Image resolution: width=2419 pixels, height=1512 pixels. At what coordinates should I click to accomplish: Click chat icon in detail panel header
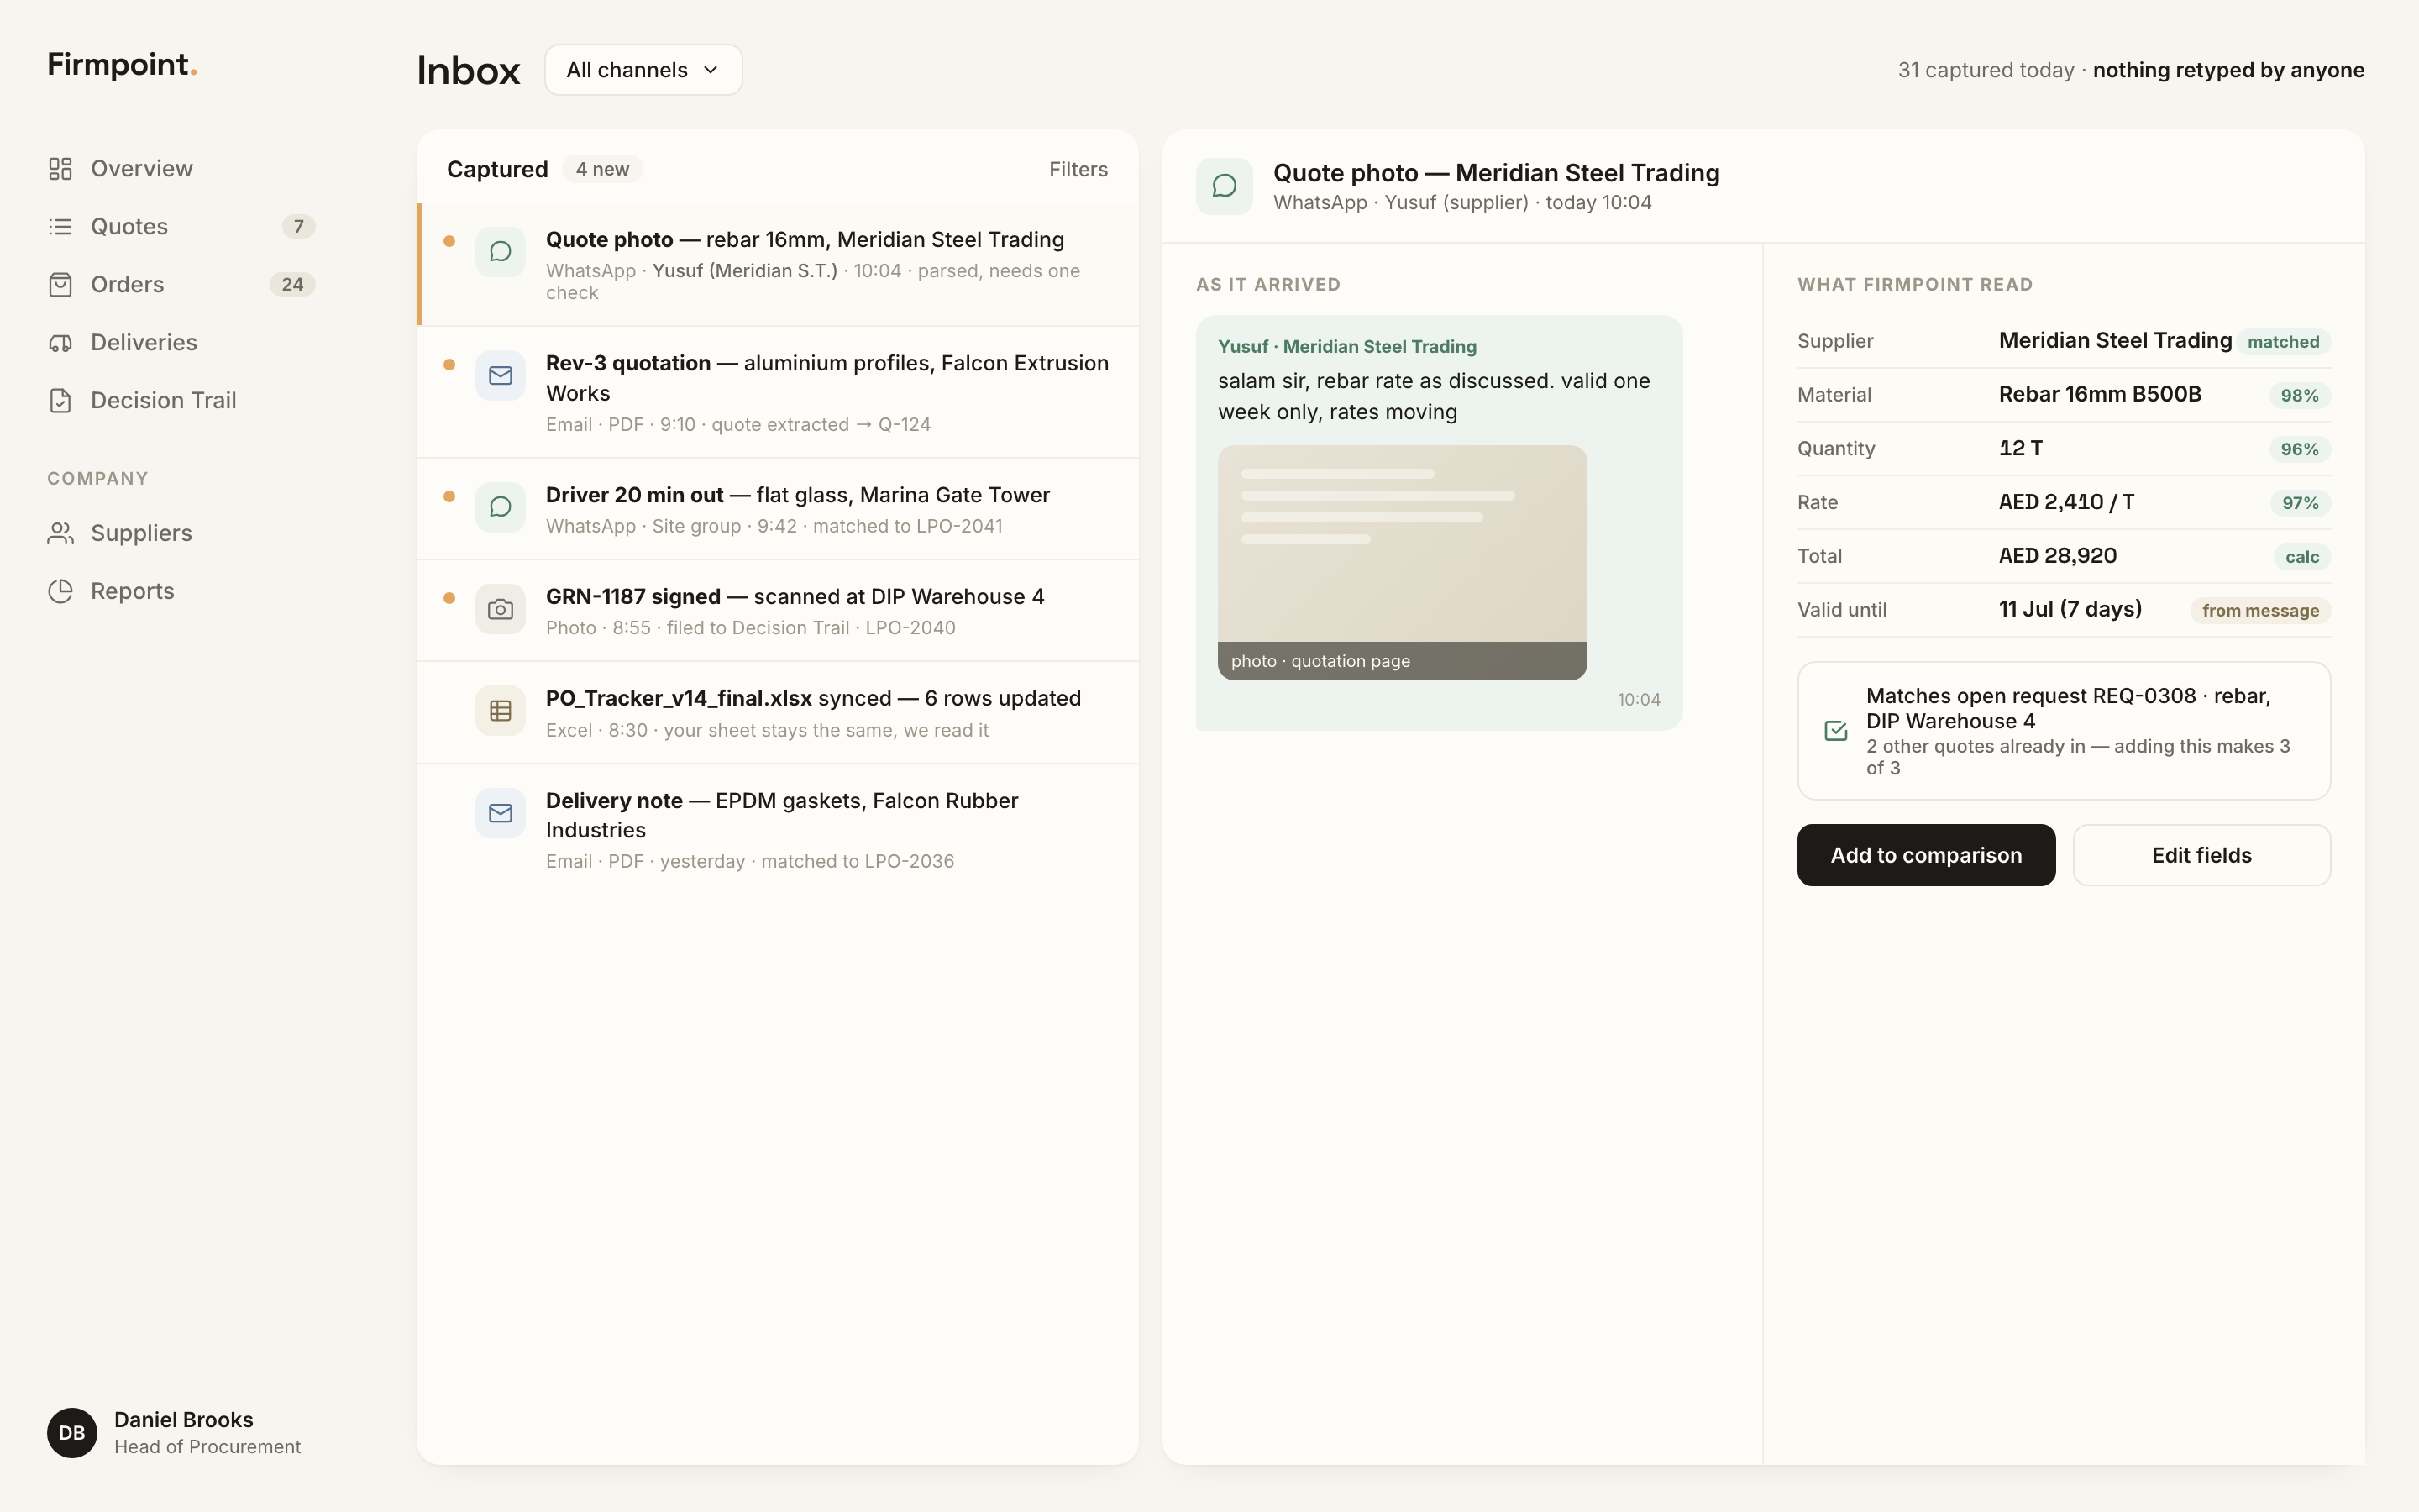click(1225, 186)
